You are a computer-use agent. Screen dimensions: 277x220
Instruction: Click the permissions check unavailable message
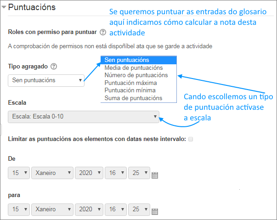110,46
